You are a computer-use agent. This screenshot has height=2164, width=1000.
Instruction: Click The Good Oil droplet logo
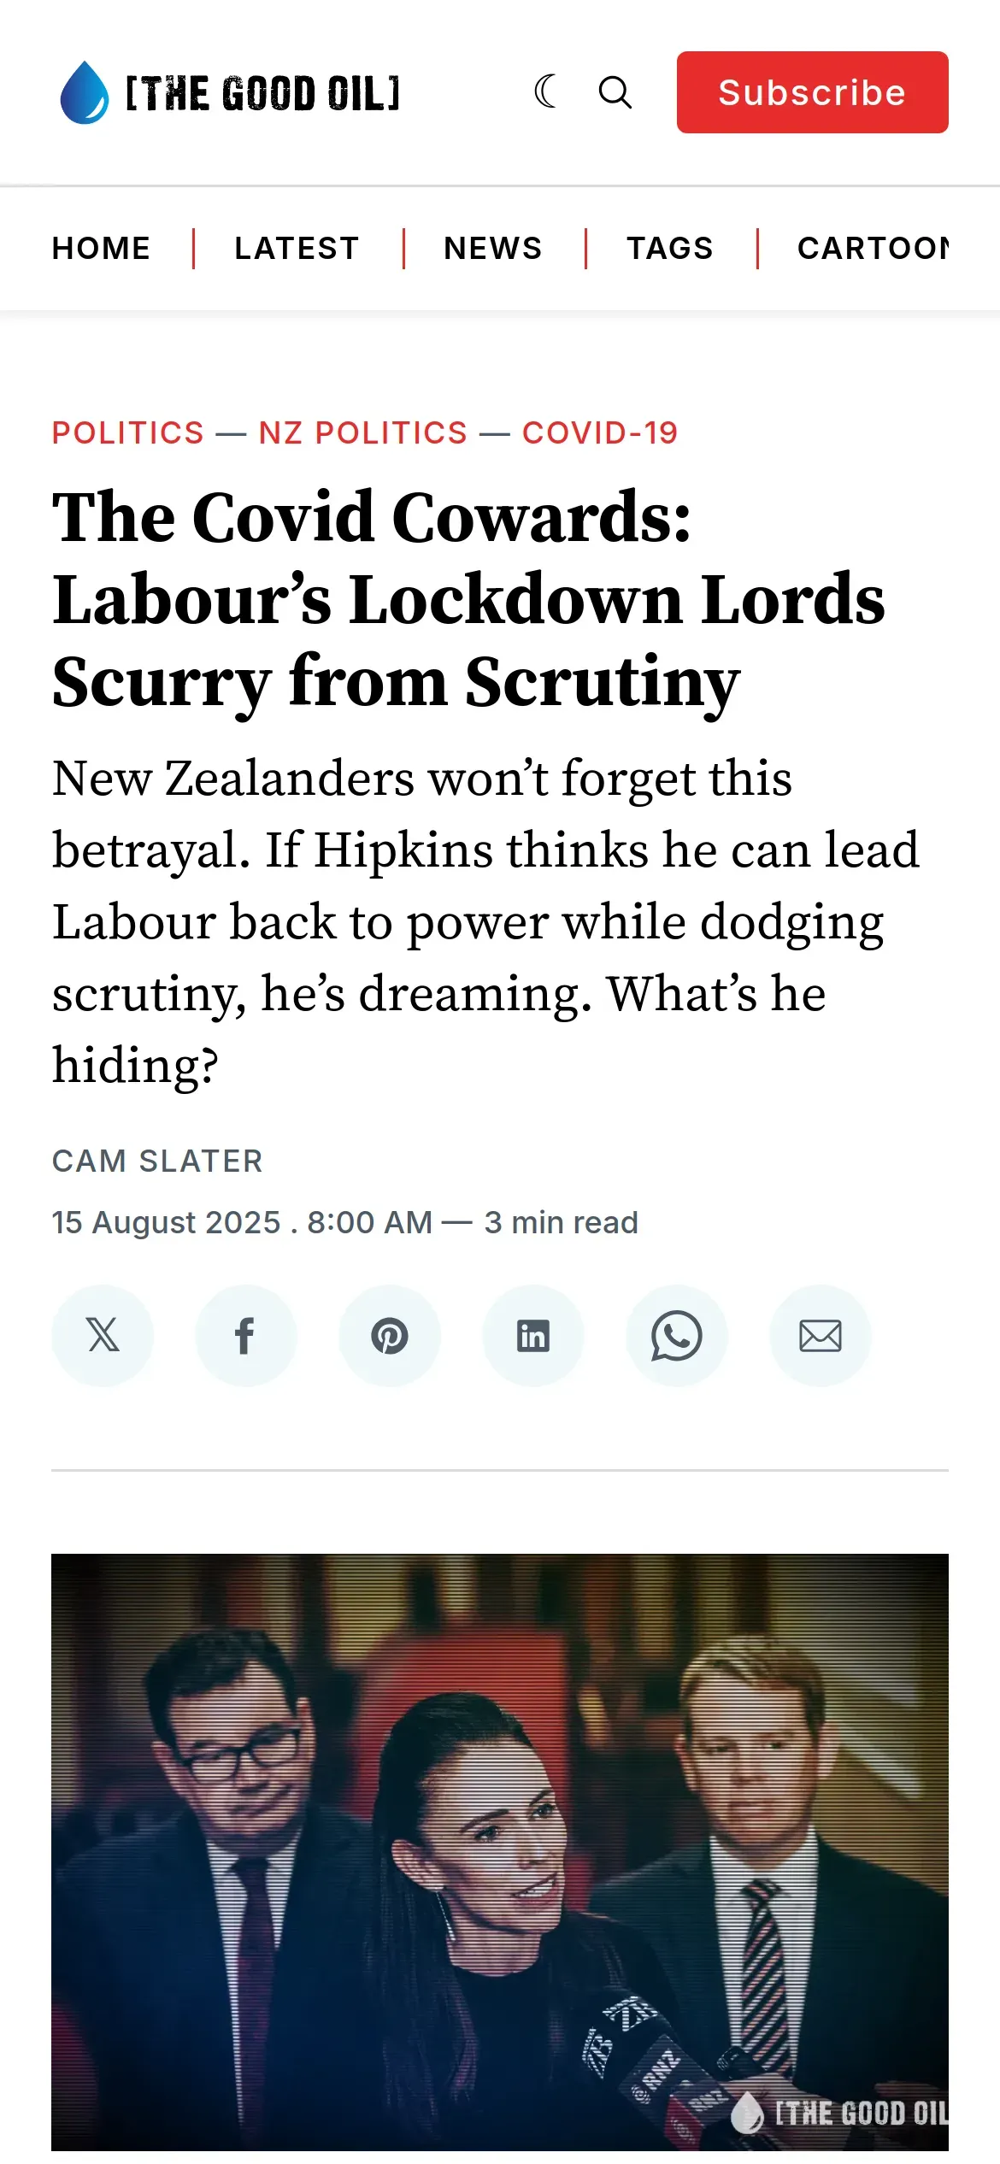click(84, 92)
